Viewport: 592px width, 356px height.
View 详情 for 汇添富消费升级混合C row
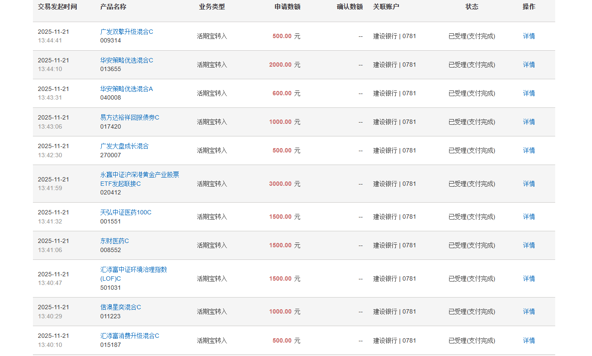coord(529,340)
